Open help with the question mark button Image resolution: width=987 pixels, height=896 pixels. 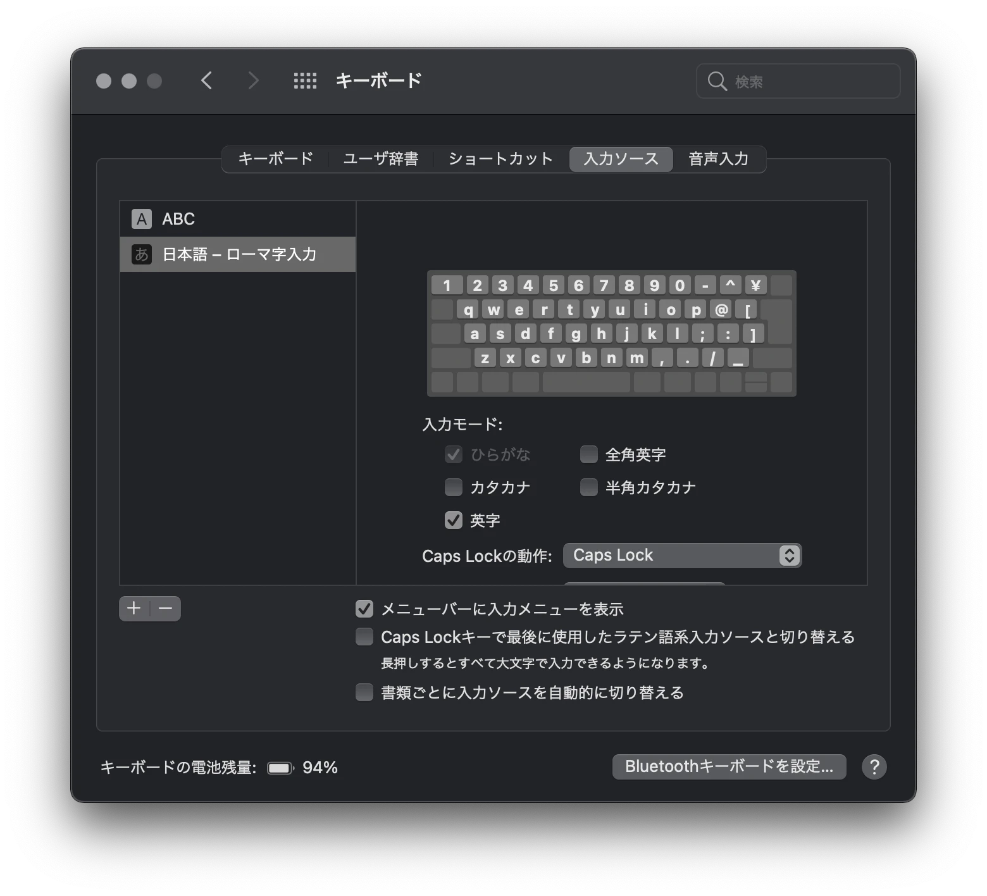[874, 766]
